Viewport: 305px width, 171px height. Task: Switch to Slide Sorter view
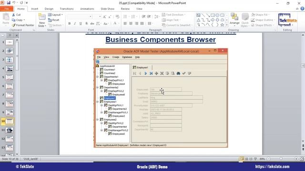(x=246, y=159)
